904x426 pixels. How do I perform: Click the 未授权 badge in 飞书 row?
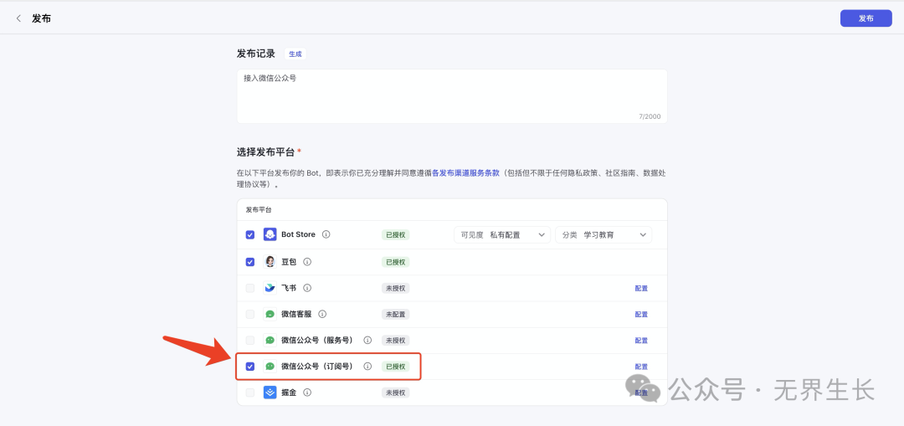[395, 288]
